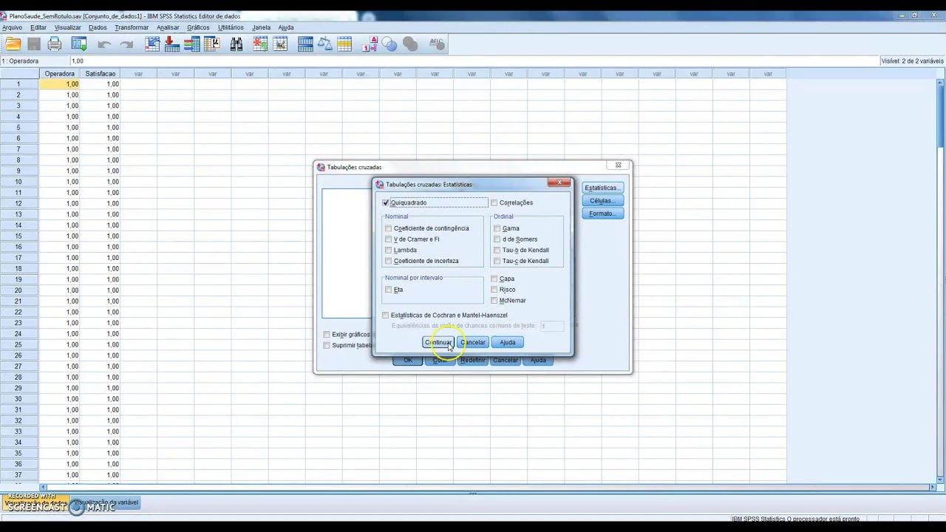Run spell check with the ABC icon
Screen dimensions: 946x532
(436, 44)
